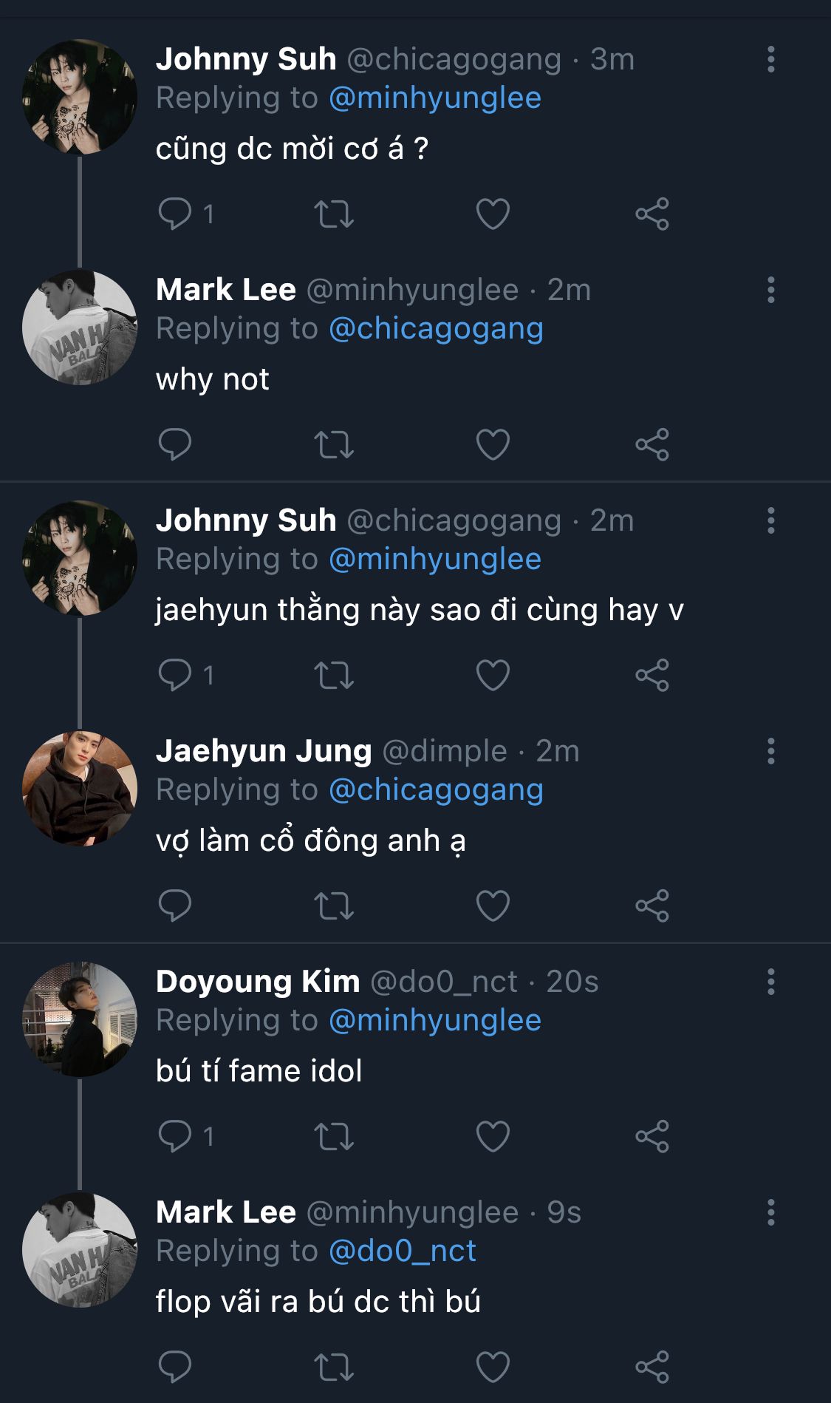Open Doyoung Kim's profile name
This screenshot has height=1403, width=831.
tap(258, 982)
